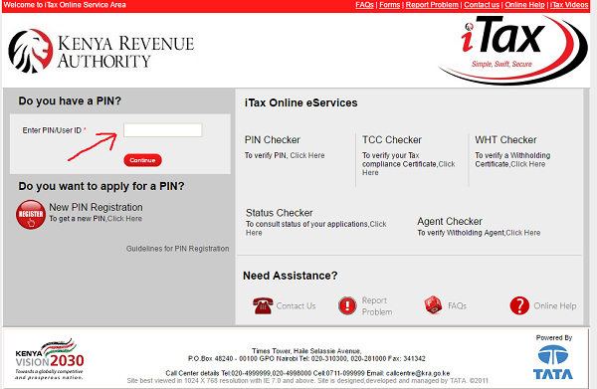Open Guidelines for PIN Registration
597x389 pixels.
point(178,249)
